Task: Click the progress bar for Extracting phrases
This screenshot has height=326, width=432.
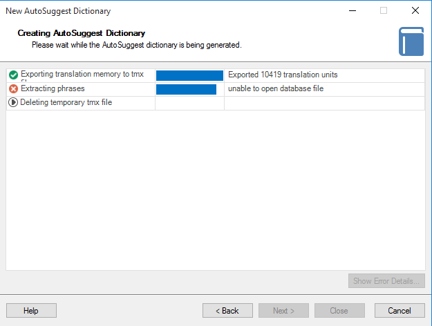Action: coord(186,90)
